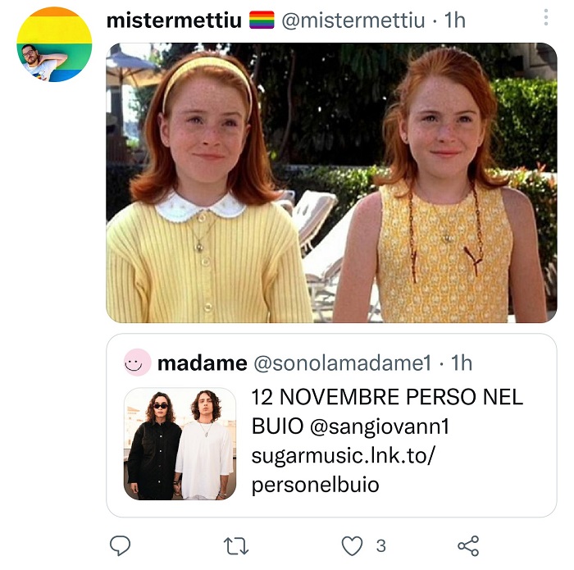This screenshot has height=570, width=574.
Task: Click the rainbow flag emoji beside mistermettiu
Action: pos(262,20)
